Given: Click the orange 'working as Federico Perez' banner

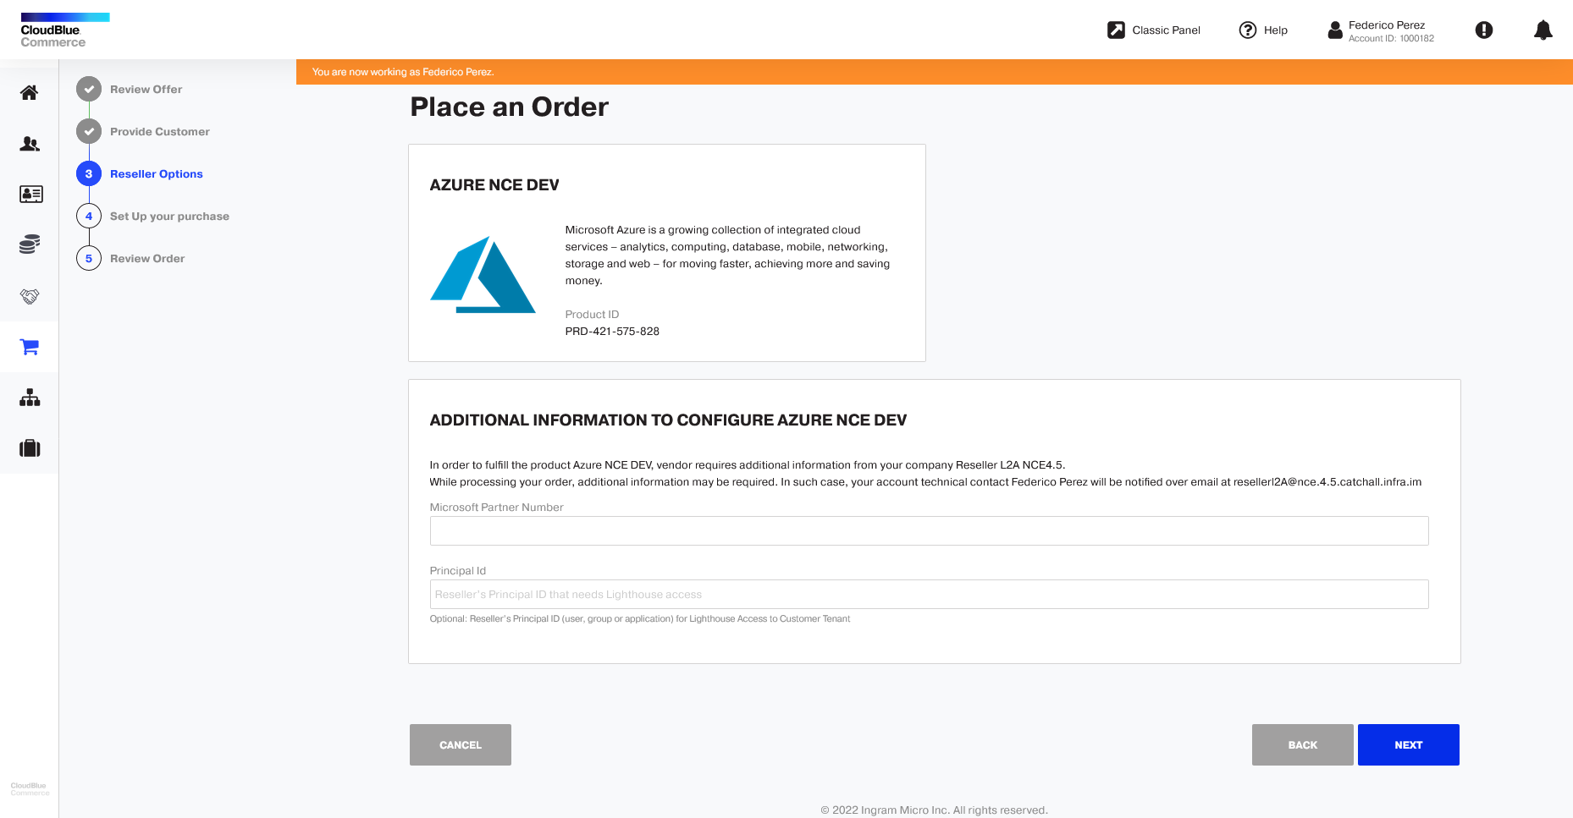Looking at the screenshot, I should coord(934,72).
